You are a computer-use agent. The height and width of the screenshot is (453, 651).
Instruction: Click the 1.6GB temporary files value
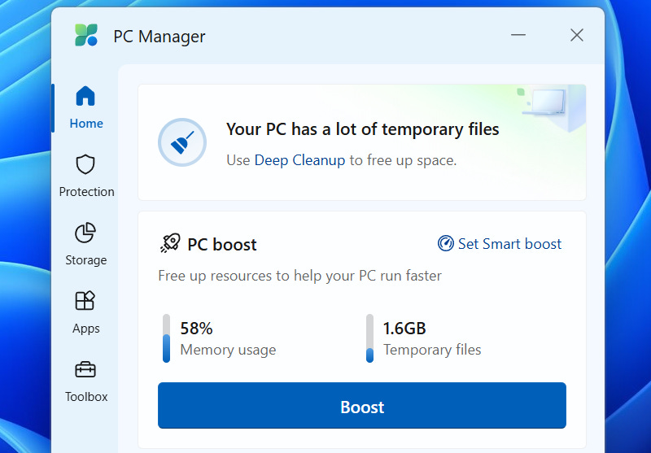click(x=404, y=329)
